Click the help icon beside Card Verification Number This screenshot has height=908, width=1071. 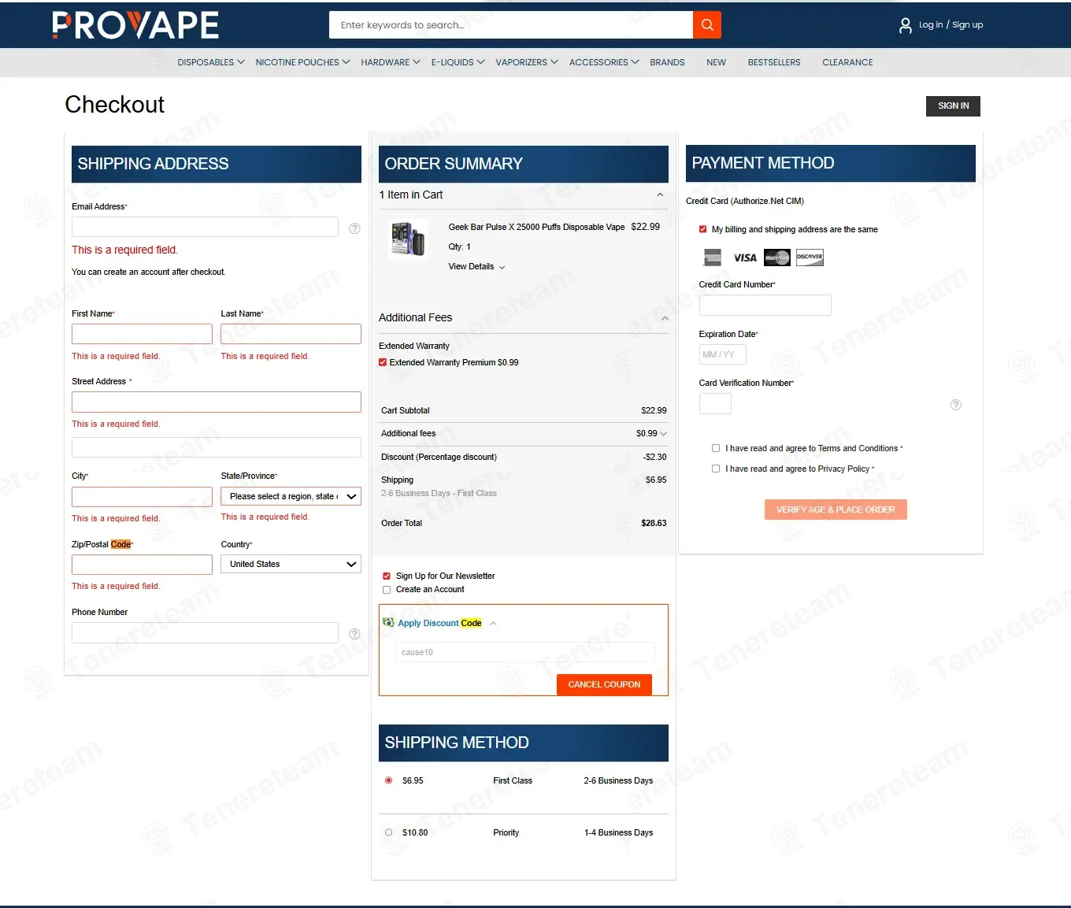[956, 405]
